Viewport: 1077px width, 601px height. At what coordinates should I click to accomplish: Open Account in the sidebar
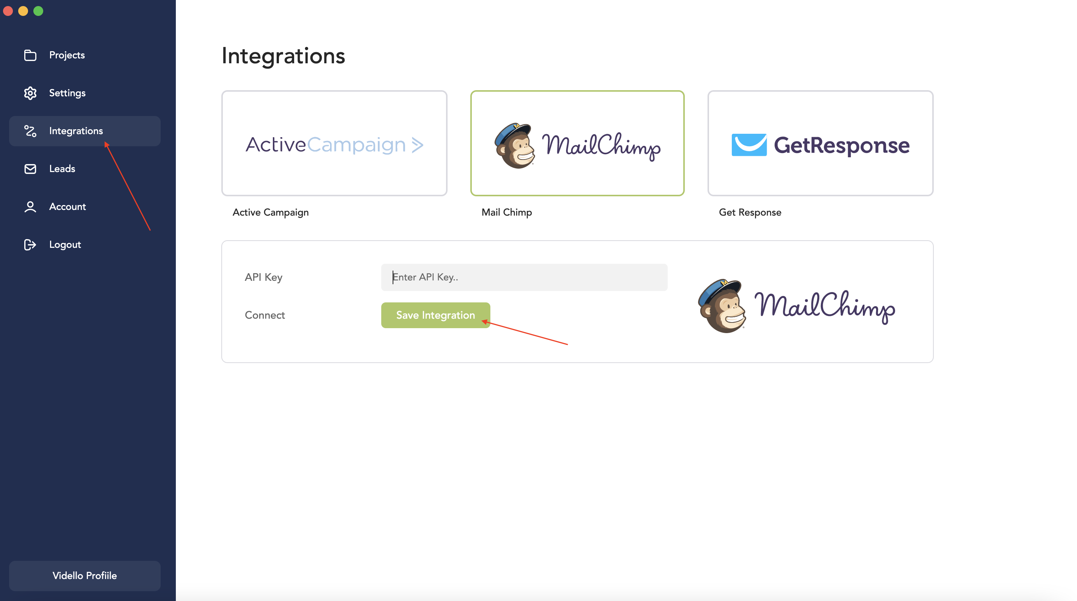point(85,207)
